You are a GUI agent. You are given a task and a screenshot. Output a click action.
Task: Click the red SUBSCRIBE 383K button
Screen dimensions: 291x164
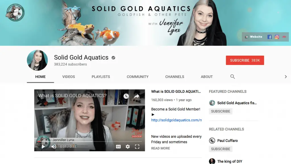[245, 60]
